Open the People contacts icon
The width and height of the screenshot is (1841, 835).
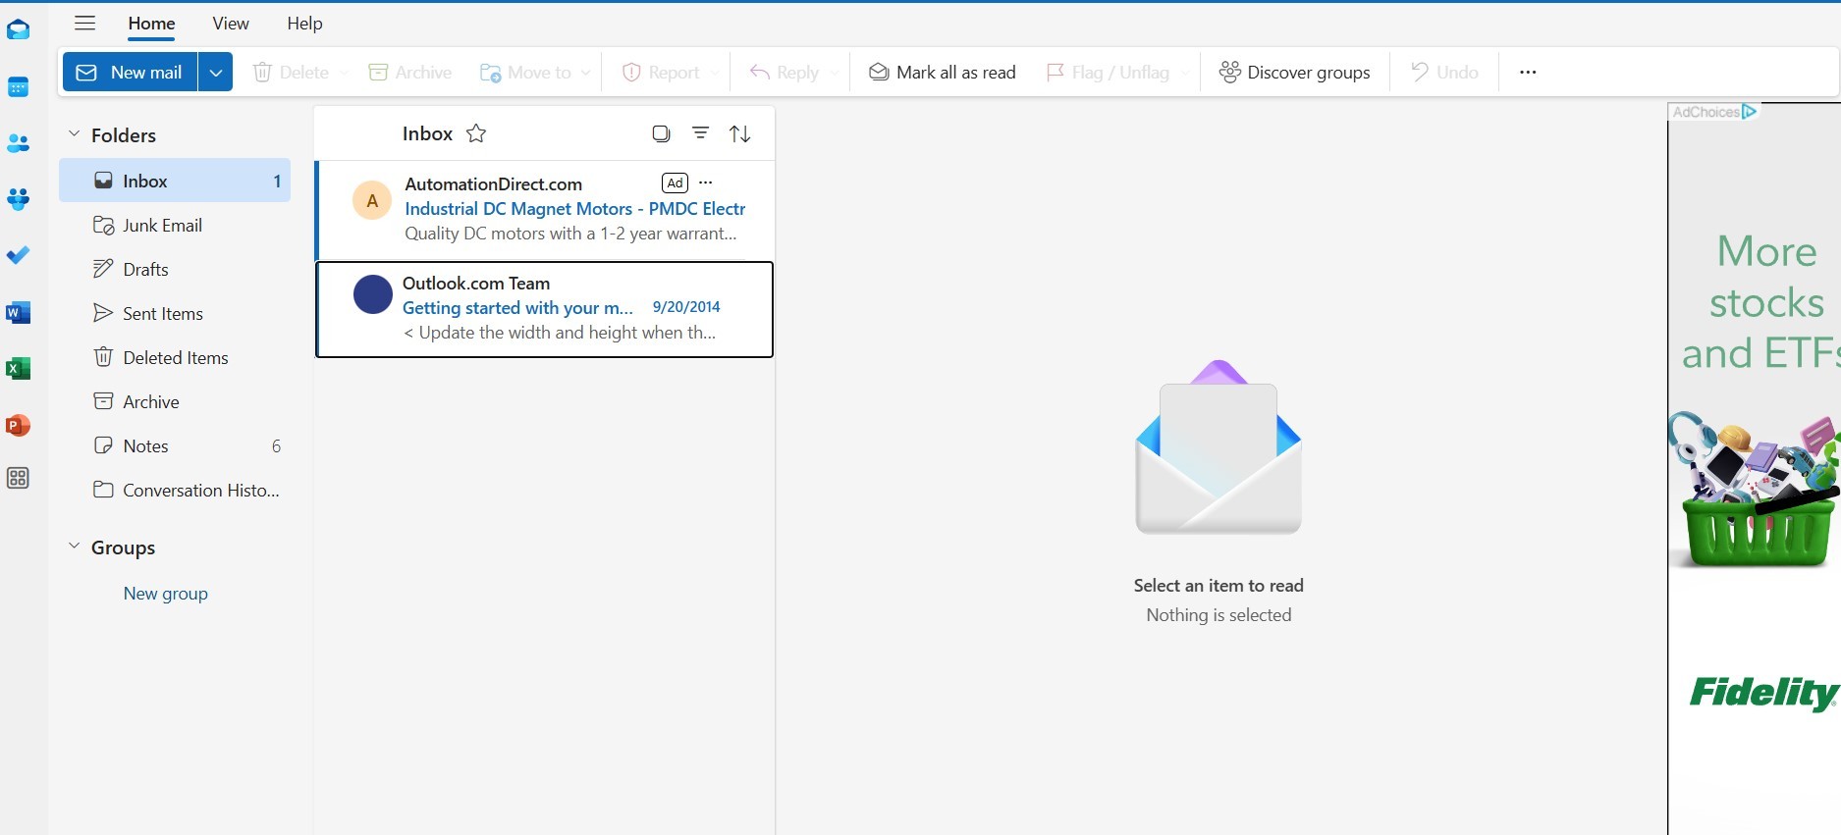coord(18,144)
